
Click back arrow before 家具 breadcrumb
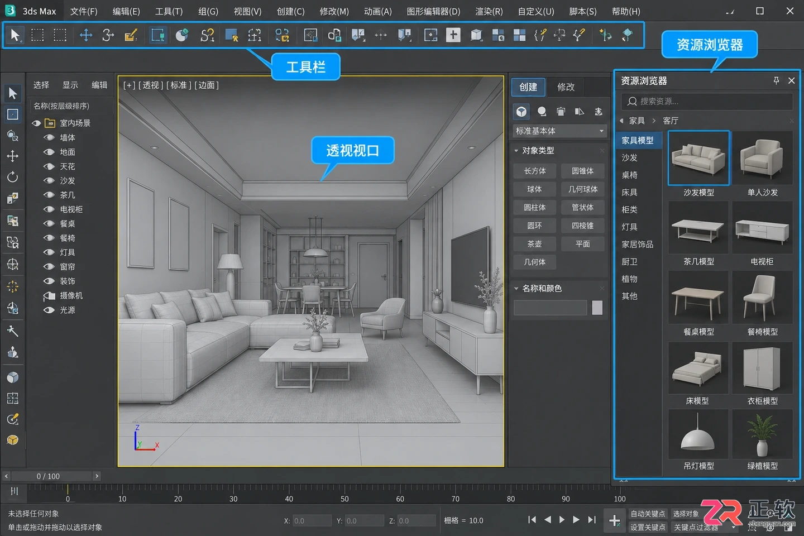[x=621, y=121]
